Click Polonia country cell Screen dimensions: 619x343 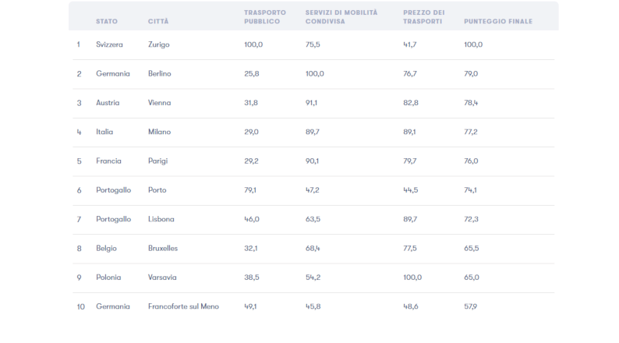coord(108,278)
